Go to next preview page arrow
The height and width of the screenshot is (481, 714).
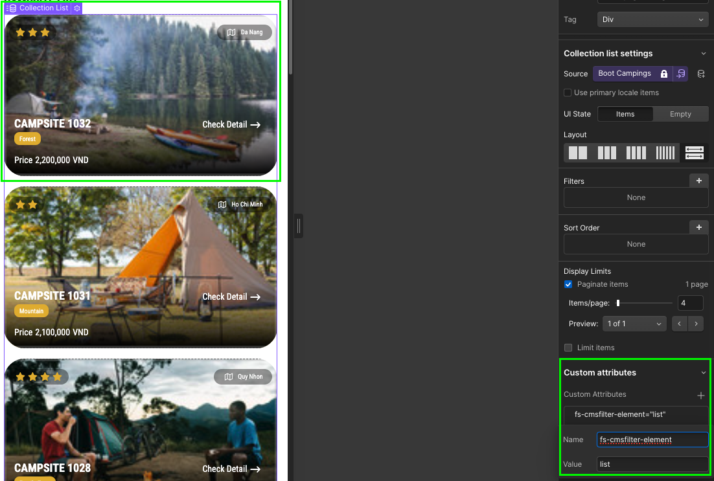click(x=696, y=324)
